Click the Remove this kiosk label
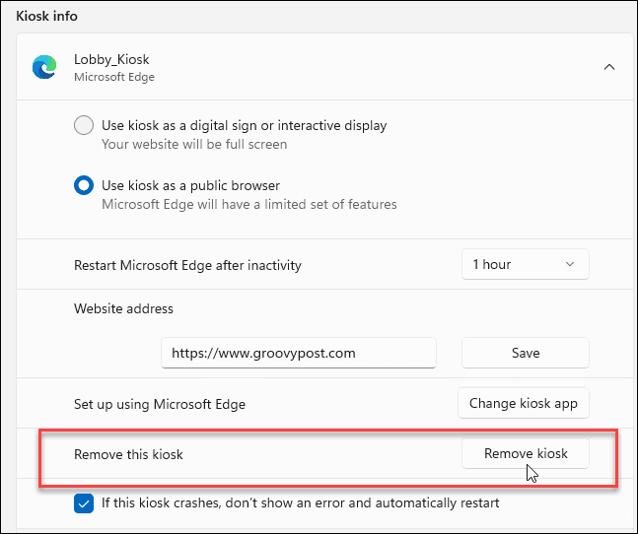Screen dimensions: 638x534 click(128, 454)
